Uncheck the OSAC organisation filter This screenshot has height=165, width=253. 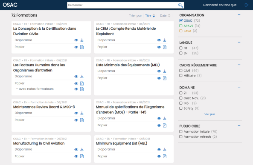point(181,20)
